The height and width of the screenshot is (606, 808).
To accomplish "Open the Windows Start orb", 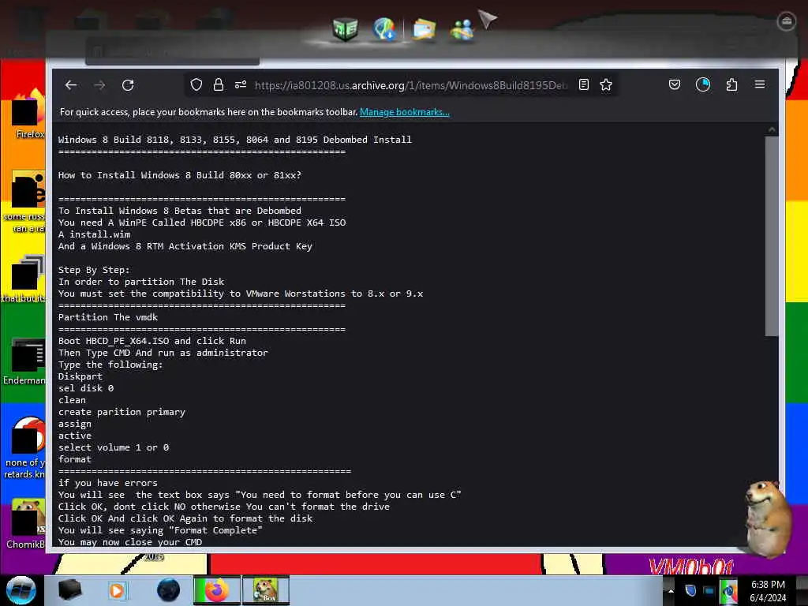I will 21,590.
